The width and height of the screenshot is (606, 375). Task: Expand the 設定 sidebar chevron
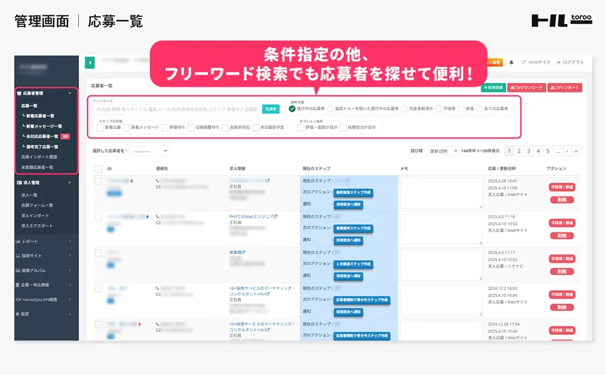70,314
